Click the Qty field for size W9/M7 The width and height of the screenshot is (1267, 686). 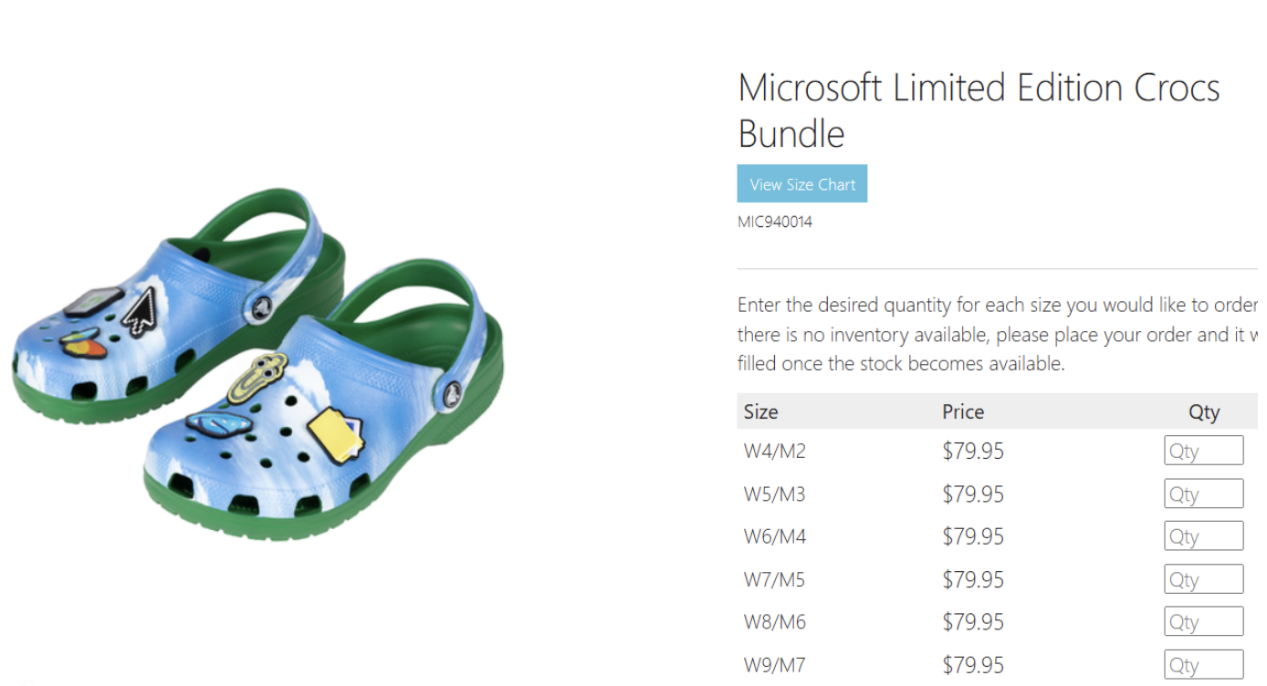[1202, 664]
